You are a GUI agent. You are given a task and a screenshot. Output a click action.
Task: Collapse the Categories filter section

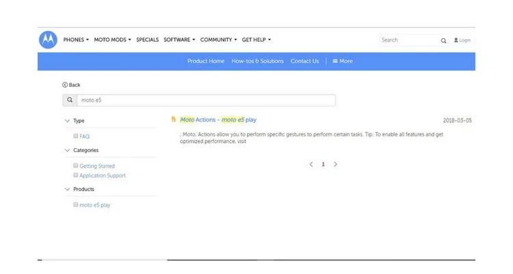(x=68, y=150)
